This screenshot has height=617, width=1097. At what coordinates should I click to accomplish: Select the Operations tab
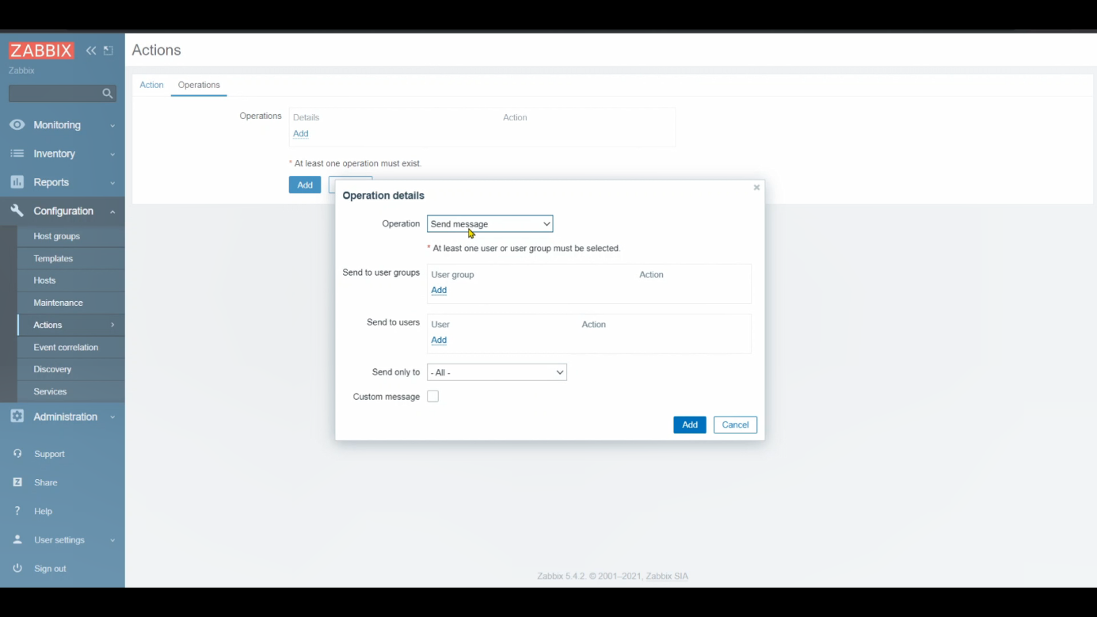click(199, 85)
